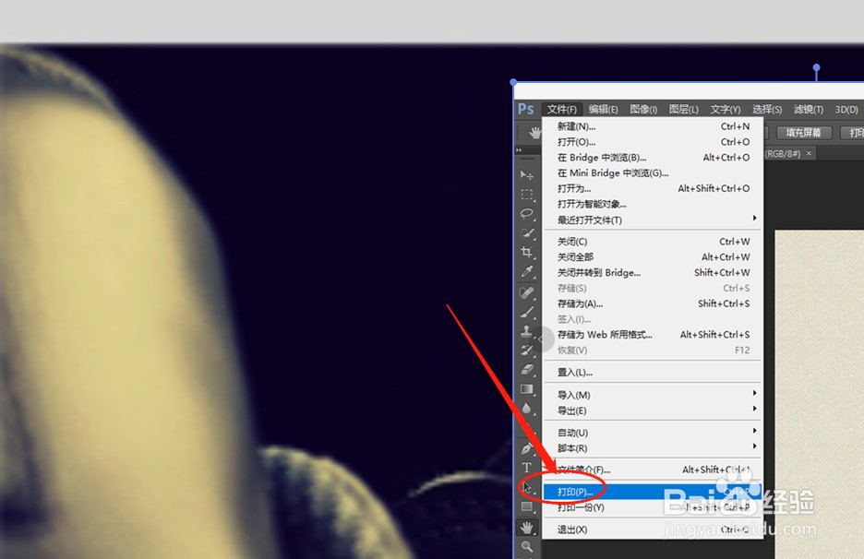This screenshot has width=864, height=559.
Task: Choose 关闭并转到 Bridge... entry
Action: click(653, 272)
